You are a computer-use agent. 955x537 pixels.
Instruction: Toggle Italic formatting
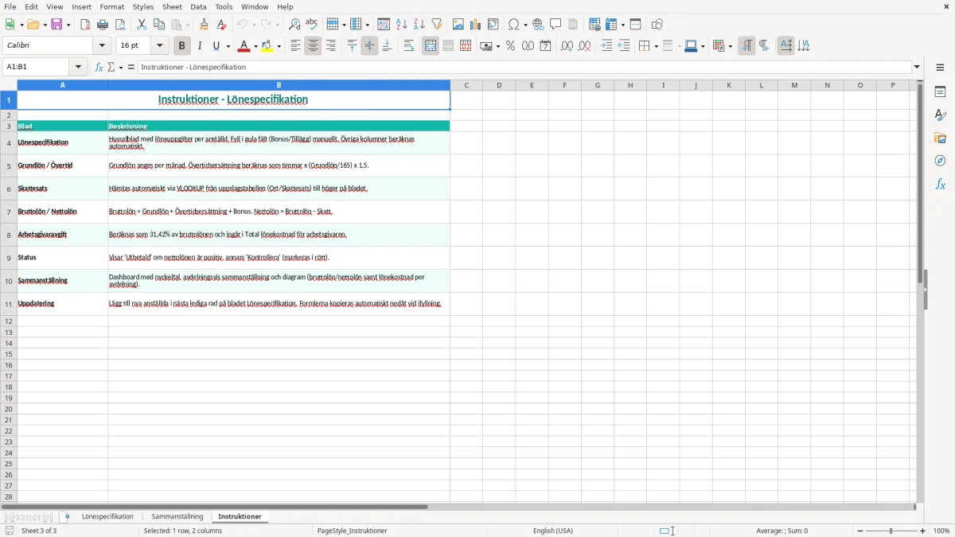point(199,46)
